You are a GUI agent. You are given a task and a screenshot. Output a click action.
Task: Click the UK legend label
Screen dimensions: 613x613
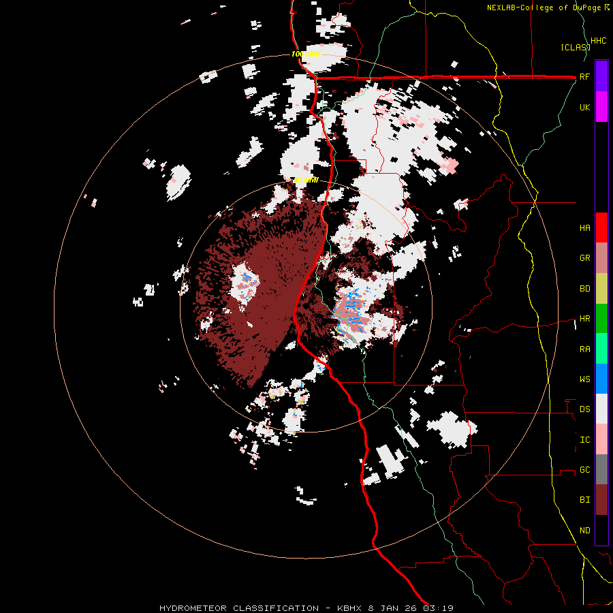584,108
